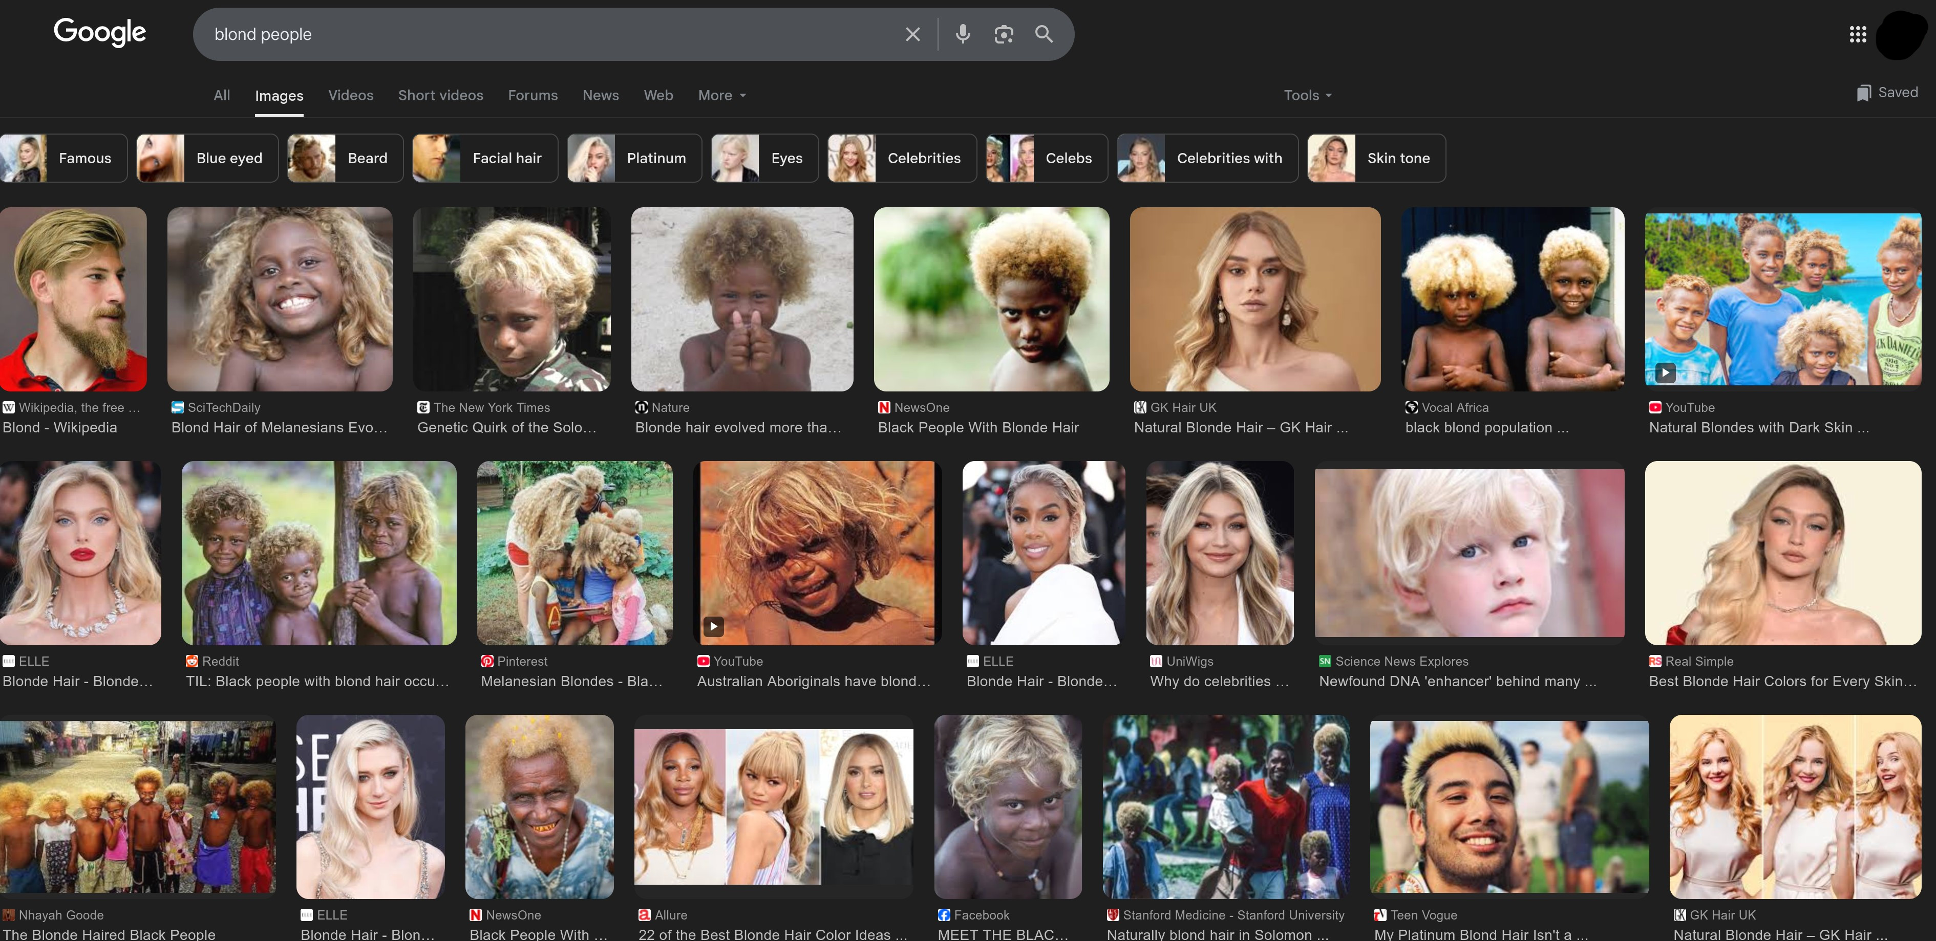
Task: Open the Google account profile picture
Action: (1901, 35)
